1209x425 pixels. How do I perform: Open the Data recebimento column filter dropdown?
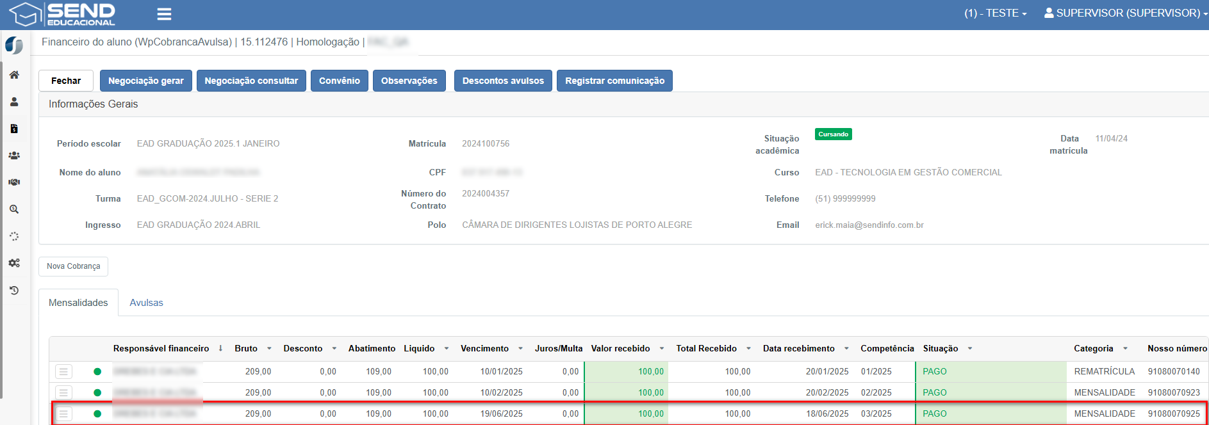(846, 348)
